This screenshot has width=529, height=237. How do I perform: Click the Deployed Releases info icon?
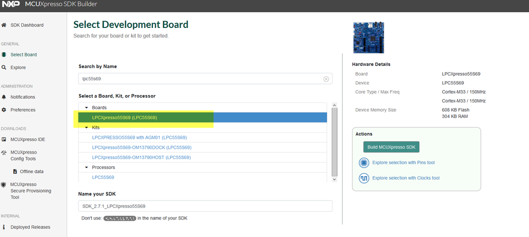tap(4, 227)
